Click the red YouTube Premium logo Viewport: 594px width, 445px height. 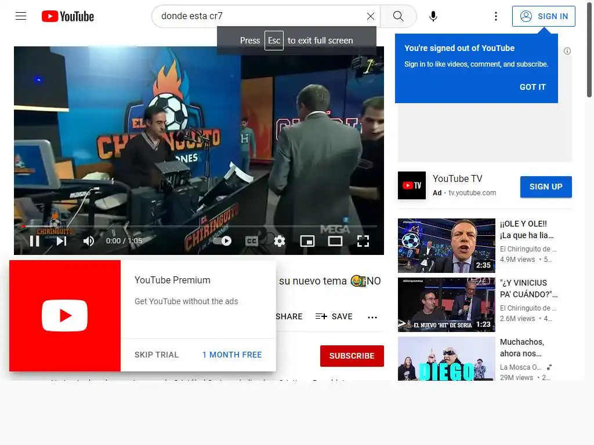click(65, 316)
